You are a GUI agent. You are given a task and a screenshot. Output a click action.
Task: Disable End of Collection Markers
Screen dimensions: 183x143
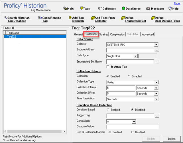tap(132, 132)
